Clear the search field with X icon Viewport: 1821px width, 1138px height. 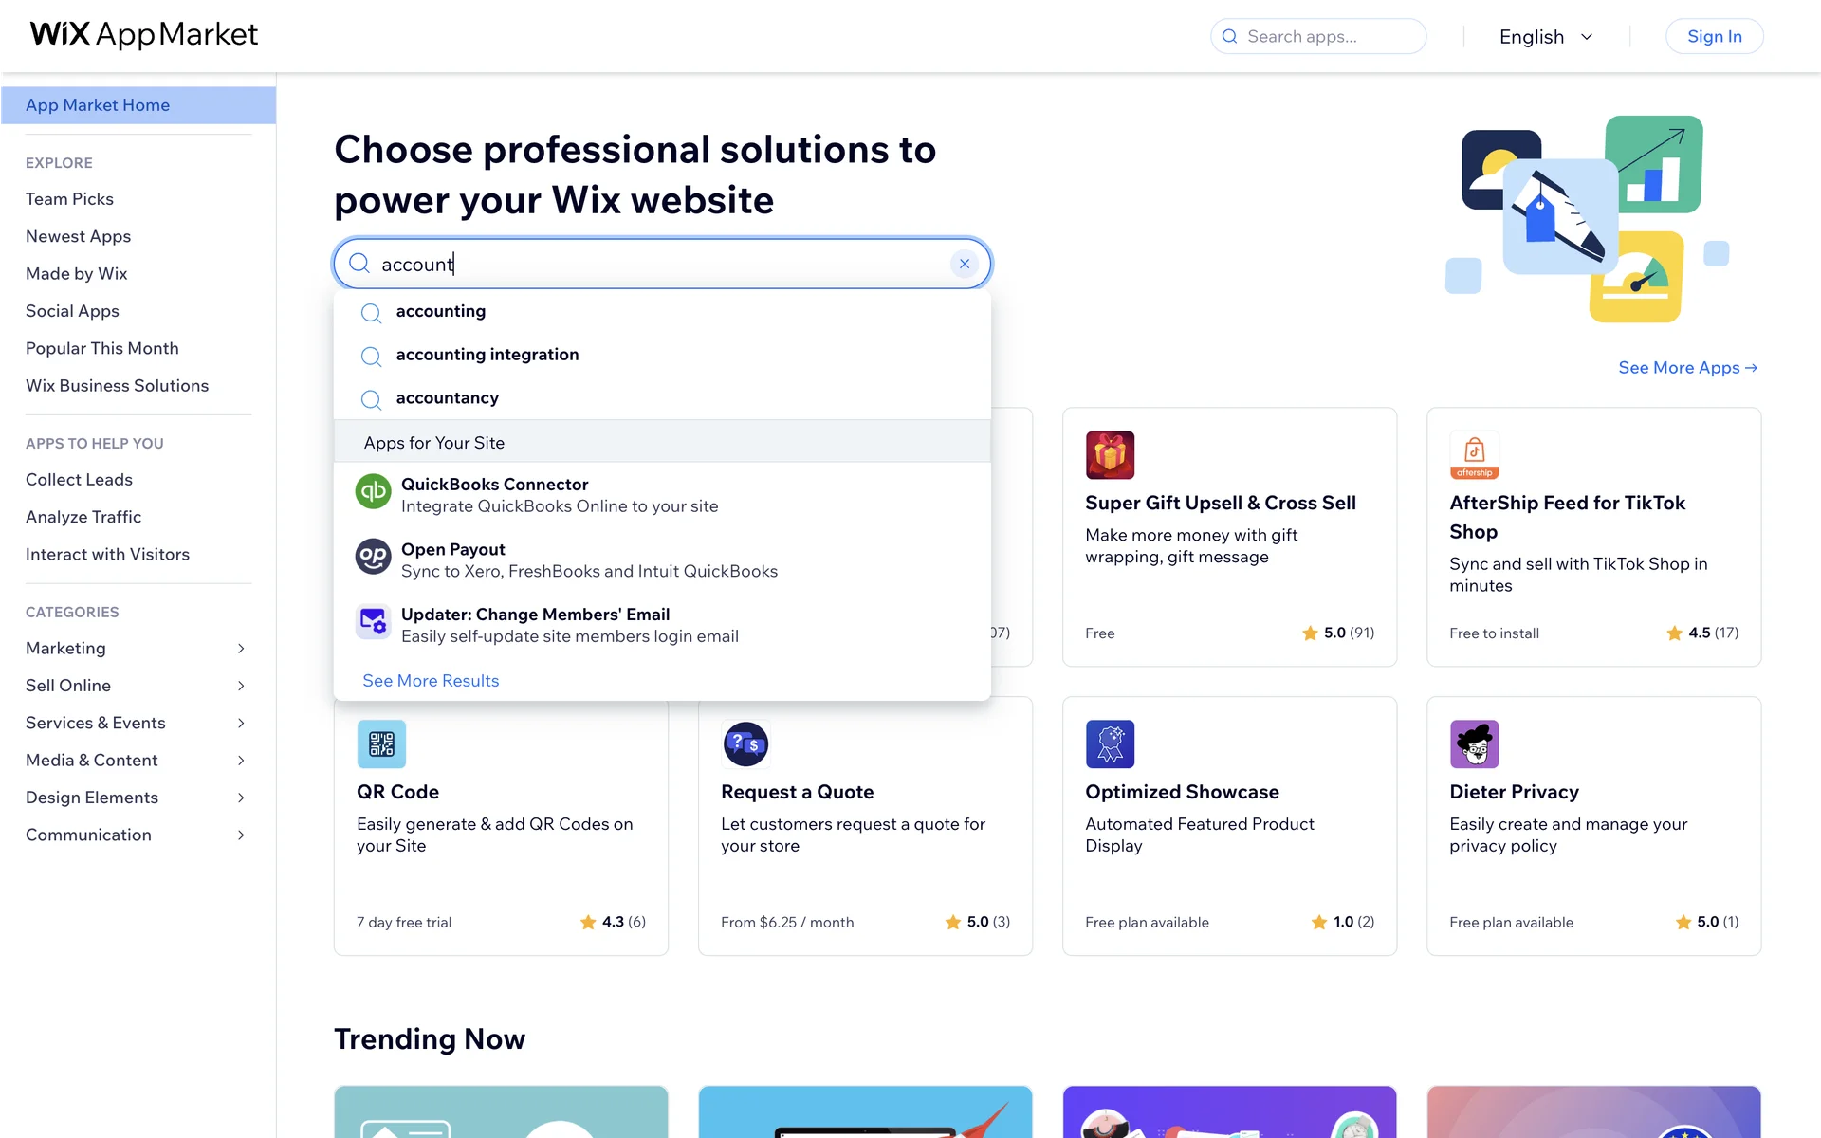pos(964,264)
